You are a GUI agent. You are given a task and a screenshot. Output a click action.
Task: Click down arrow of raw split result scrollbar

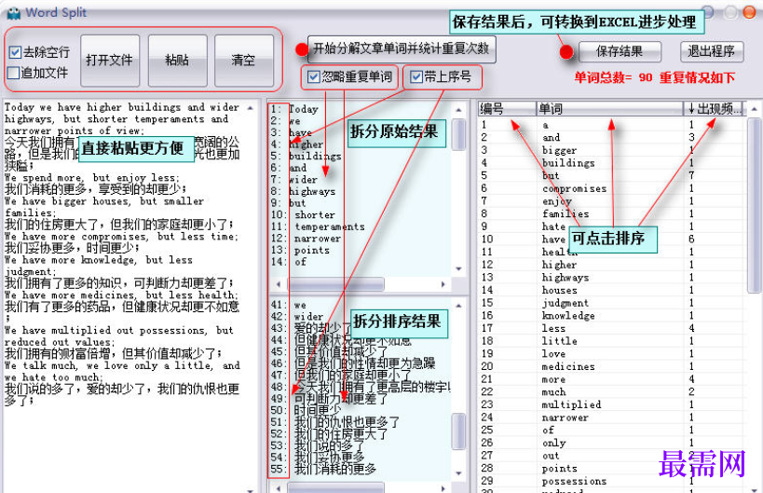point(458,269)
